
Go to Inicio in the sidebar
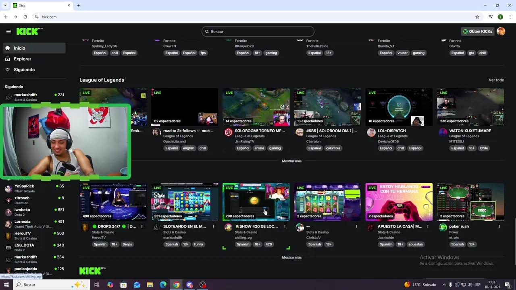pos(34,48)
